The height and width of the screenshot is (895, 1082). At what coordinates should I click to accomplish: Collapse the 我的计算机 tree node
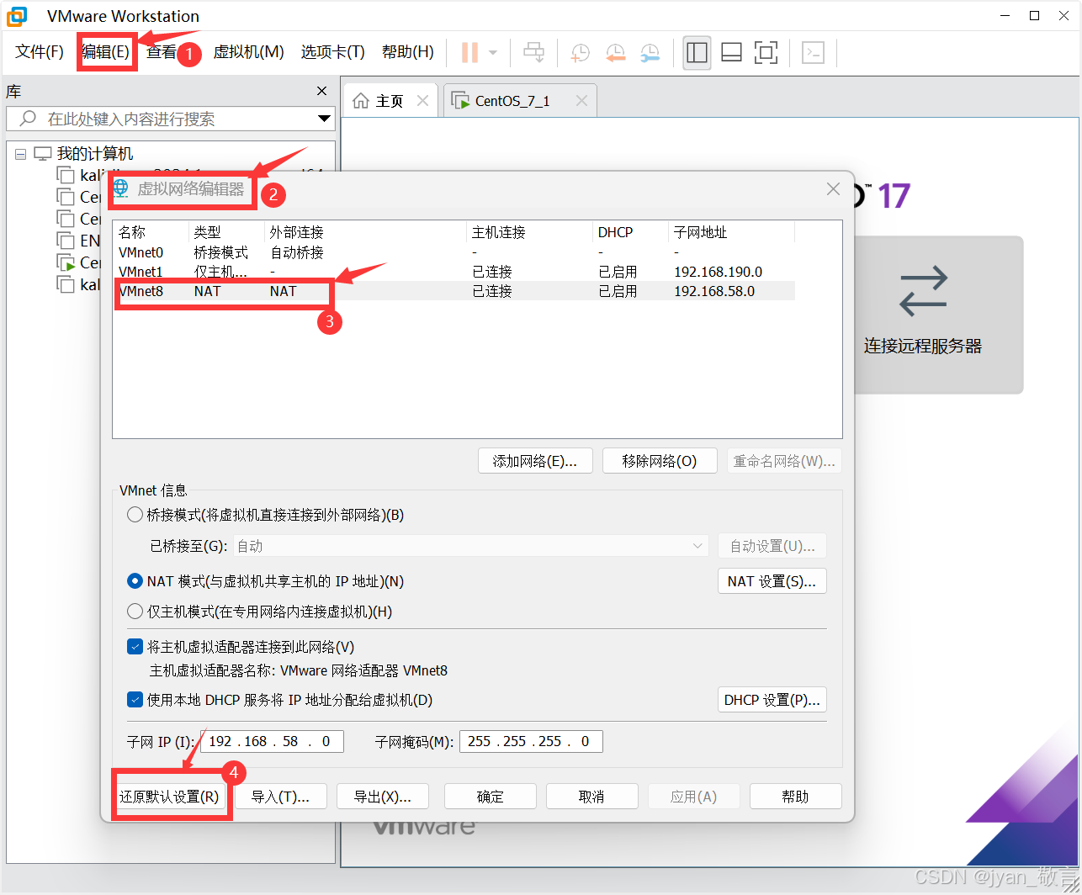(x=21, y=154)
